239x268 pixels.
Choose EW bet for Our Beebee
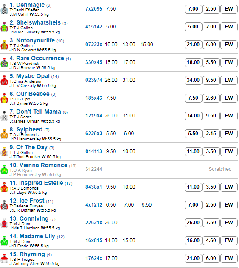[229, 98]
